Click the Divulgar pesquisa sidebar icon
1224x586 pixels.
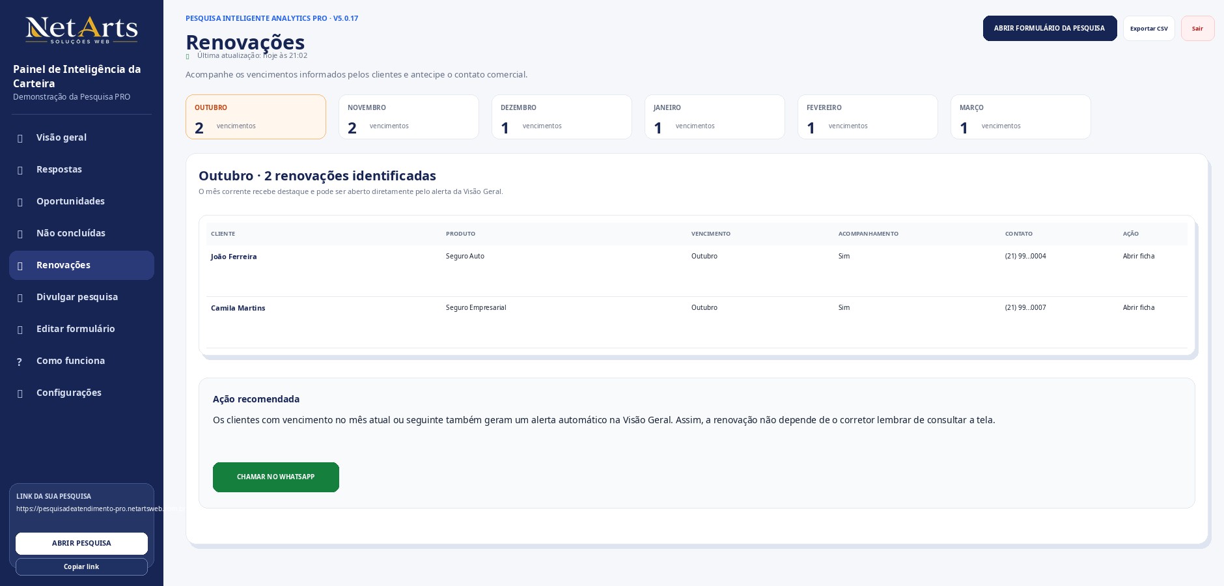click(x=20, y=298)
